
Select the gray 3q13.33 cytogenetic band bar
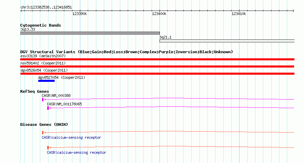(x=90, y=33)
